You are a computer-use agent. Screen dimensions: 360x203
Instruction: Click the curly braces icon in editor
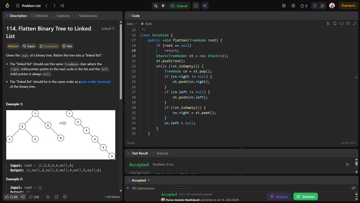coord(341,23)
